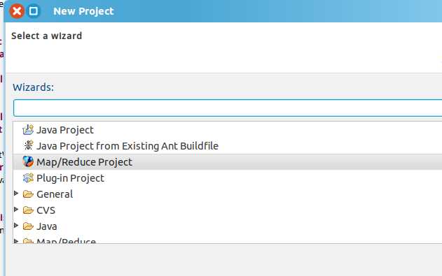Image resolution: width=442 pixels, height=276 pixels.
Task: Expand the CVS category
Action: (16, 210)
